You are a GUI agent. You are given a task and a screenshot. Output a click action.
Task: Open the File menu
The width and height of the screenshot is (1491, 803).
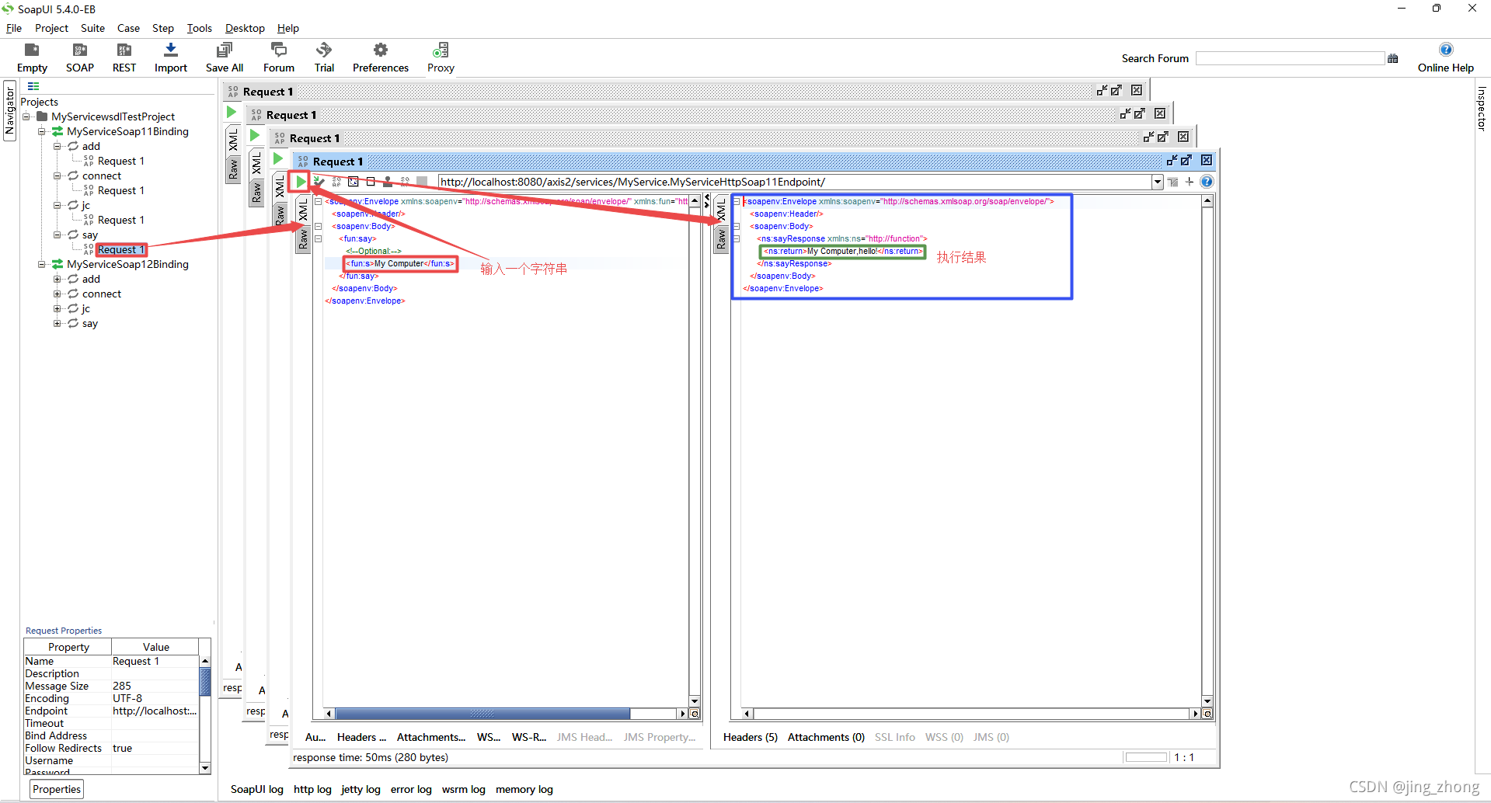click(14, 28)
